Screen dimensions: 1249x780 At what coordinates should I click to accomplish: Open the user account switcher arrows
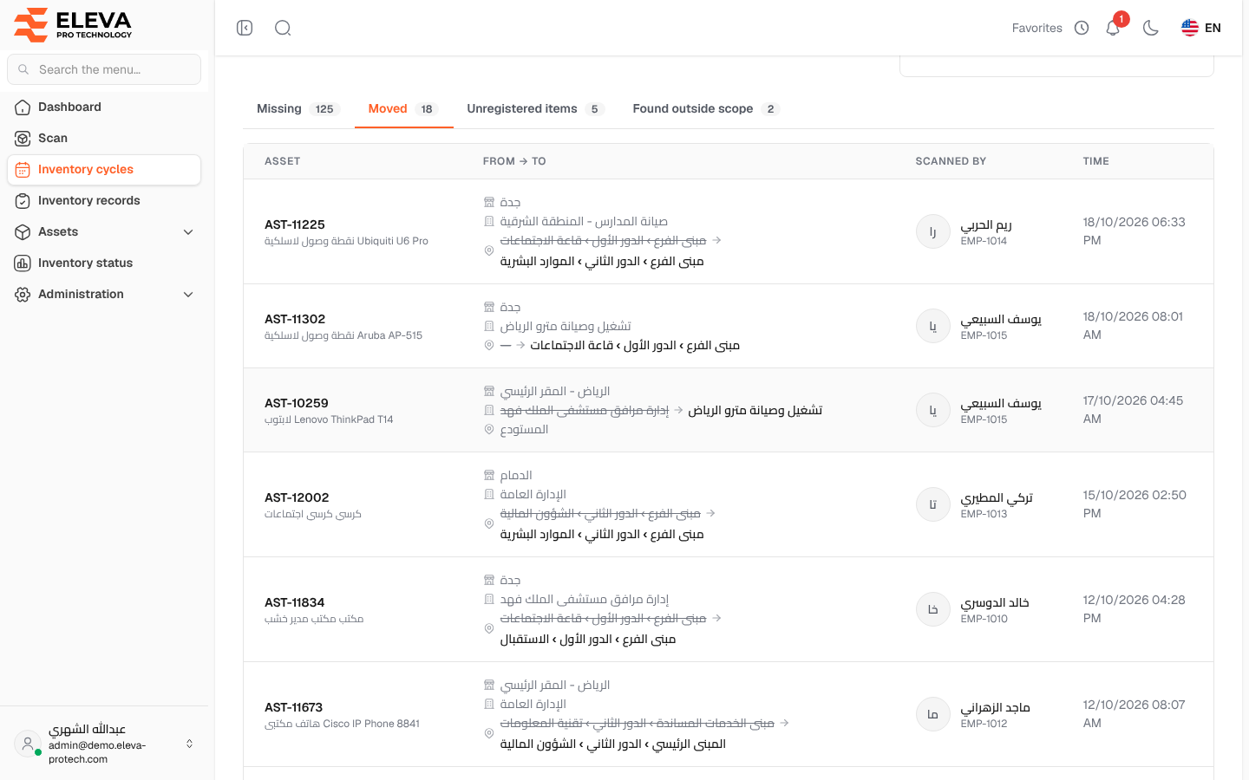tap(189, 744)
